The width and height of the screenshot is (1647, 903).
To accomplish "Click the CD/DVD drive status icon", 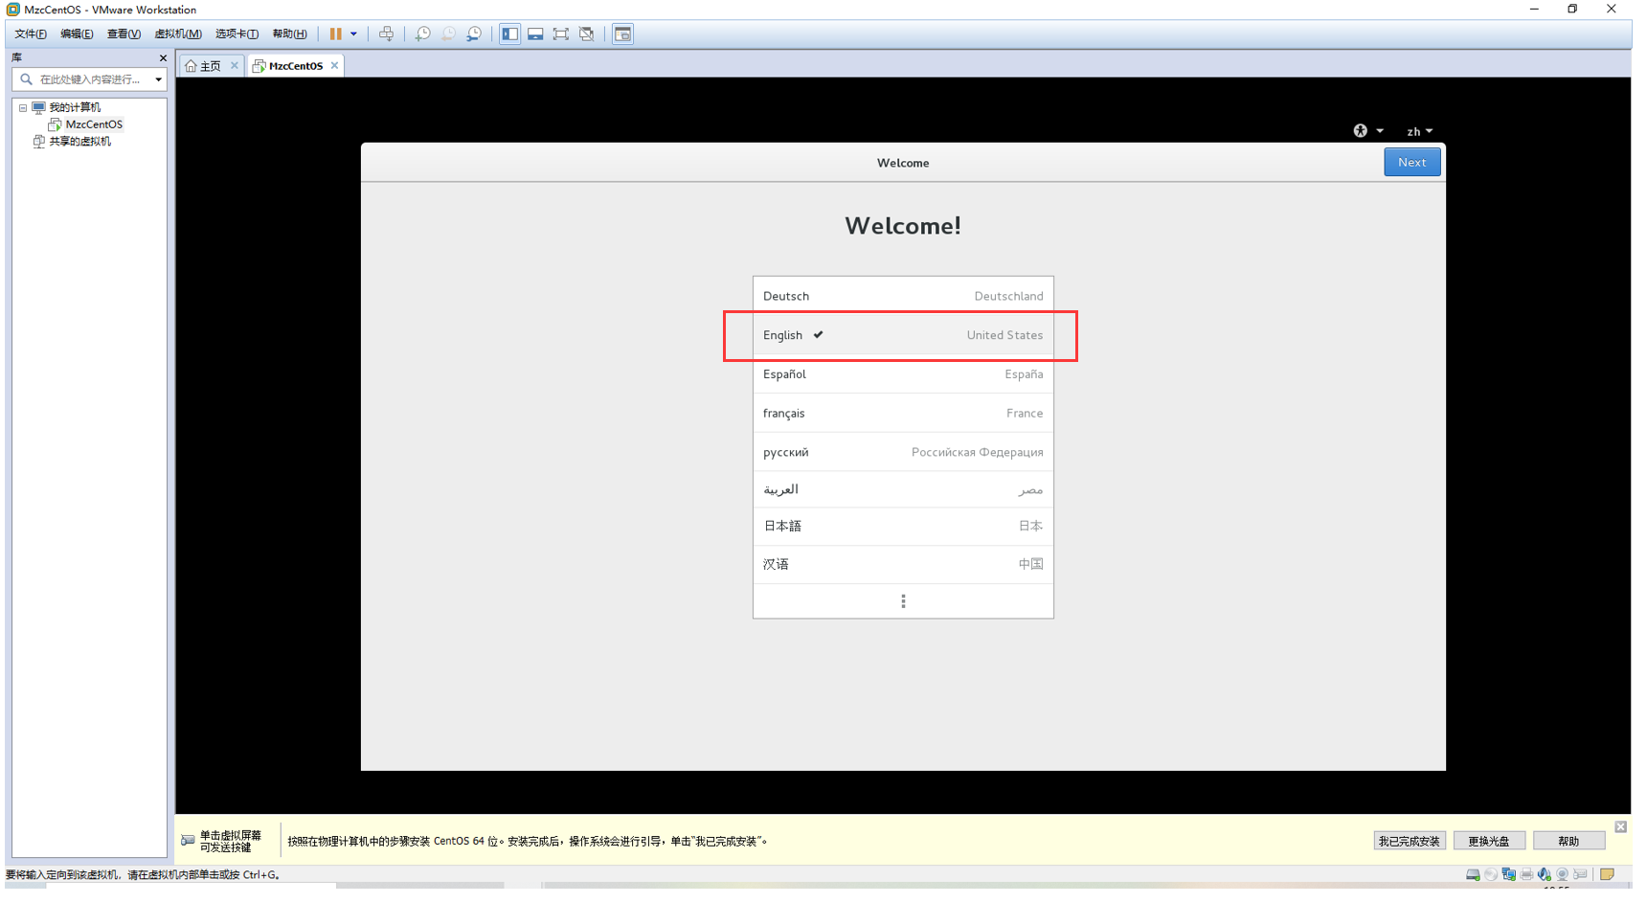I will pos(1491,876).
